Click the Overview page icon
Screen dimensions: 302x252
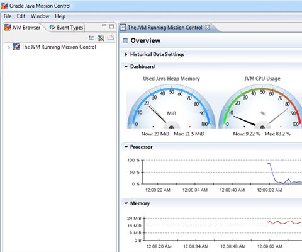[x=125, y=40]
